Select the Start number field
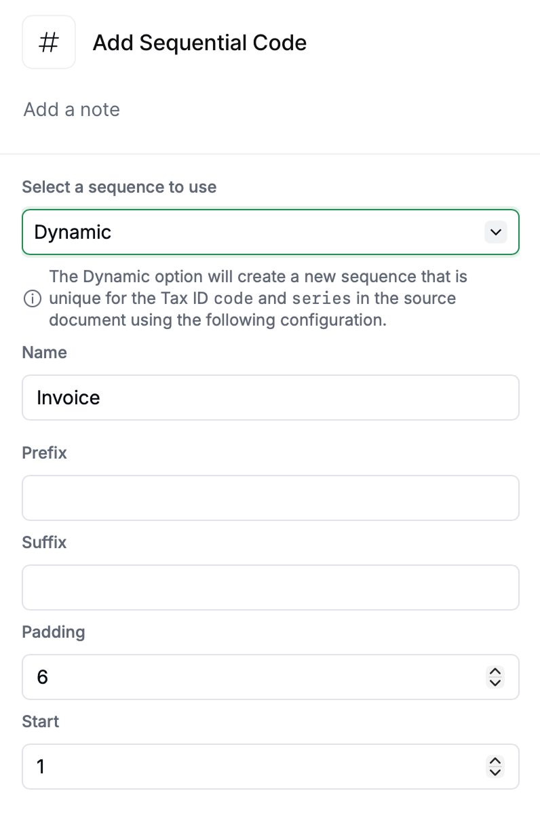540x829 pixels. (251, 767)
